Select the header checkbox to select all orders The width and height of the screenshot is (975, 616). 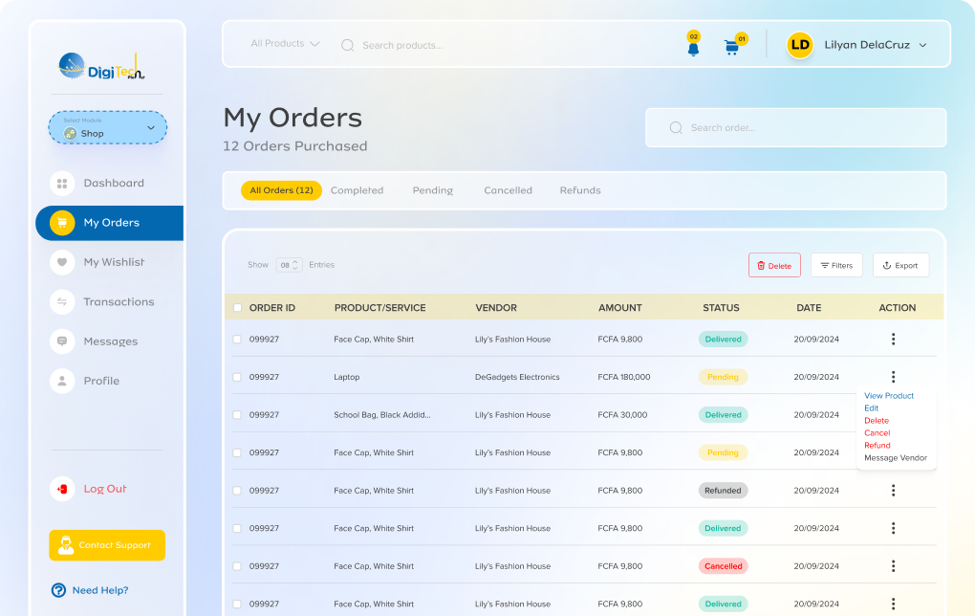click(x=236, y=307)
